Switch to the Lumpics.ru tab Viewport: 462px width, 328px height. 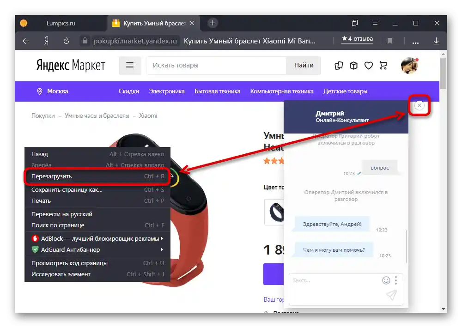pyautogui.click(x=61, y=23)
